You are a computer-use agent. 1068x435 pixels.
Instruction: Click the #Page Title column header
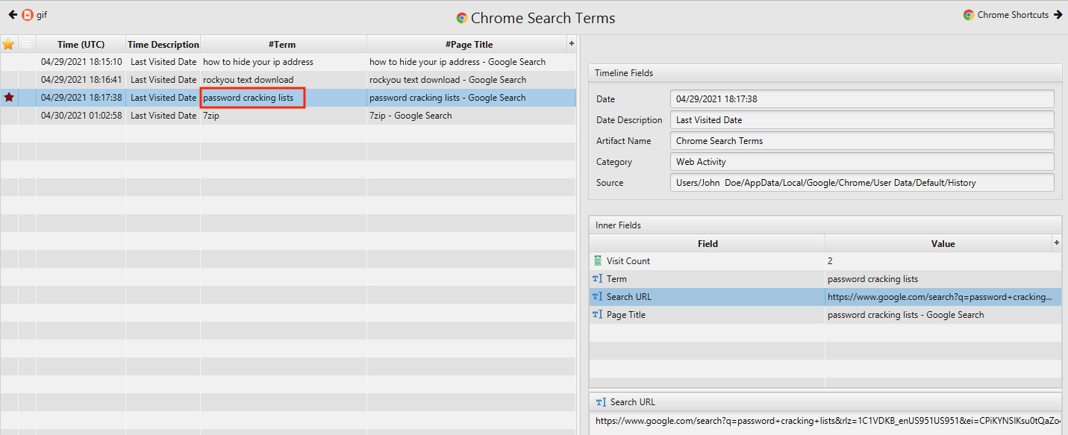pos(469,45)
